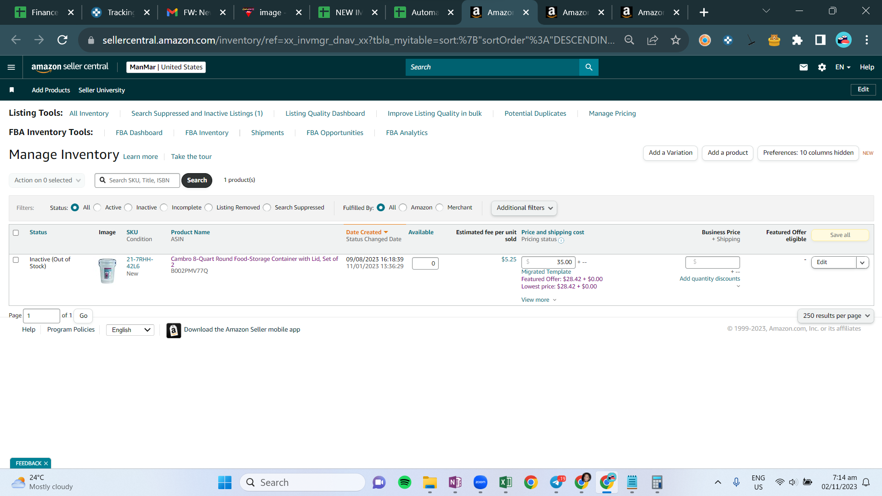Open the Windows Start menu

tap(225, 482)
